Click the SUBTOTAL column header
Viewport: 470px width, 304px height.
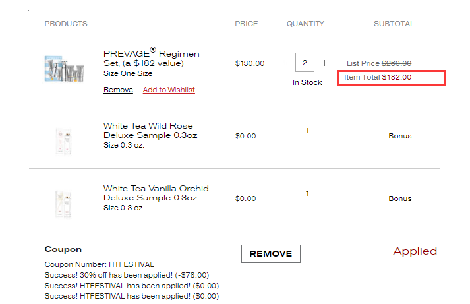tap(394, 24)
